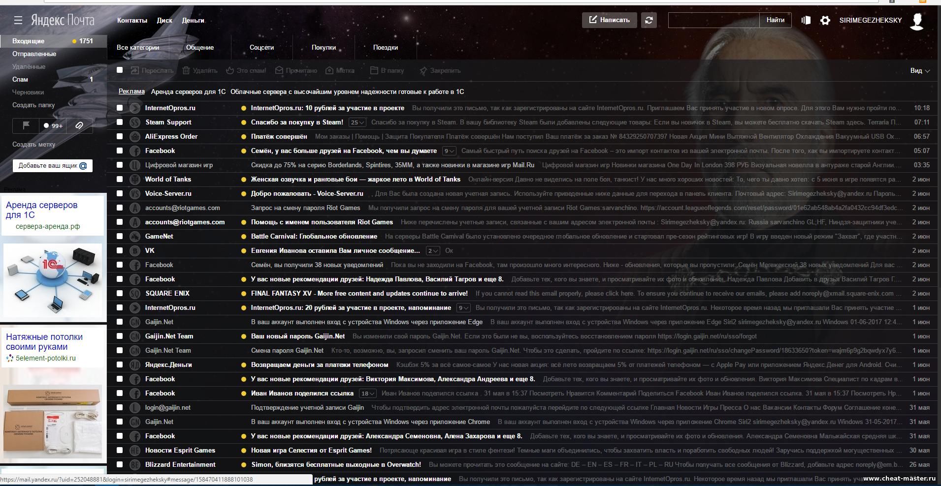
Task: Open Все категории tab
Action: click(138, 47)
